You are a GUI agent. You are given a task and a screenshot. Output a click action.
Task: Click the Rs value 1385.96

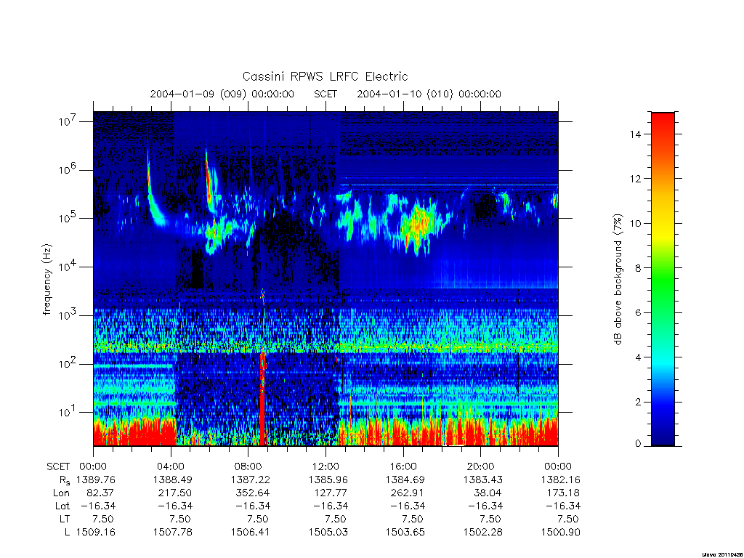point(328,480)
